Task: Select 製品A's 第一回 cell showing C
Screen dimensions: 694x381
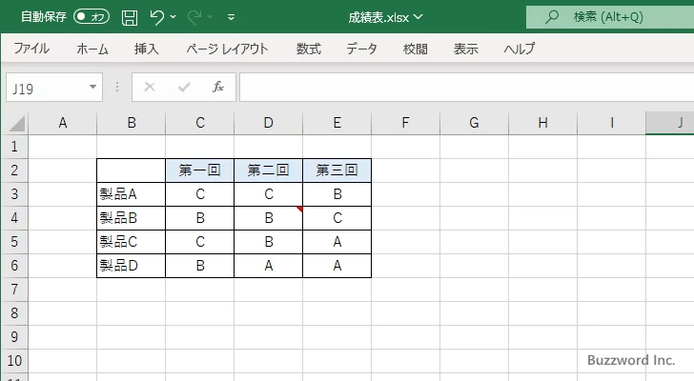Action: [199, 194]
